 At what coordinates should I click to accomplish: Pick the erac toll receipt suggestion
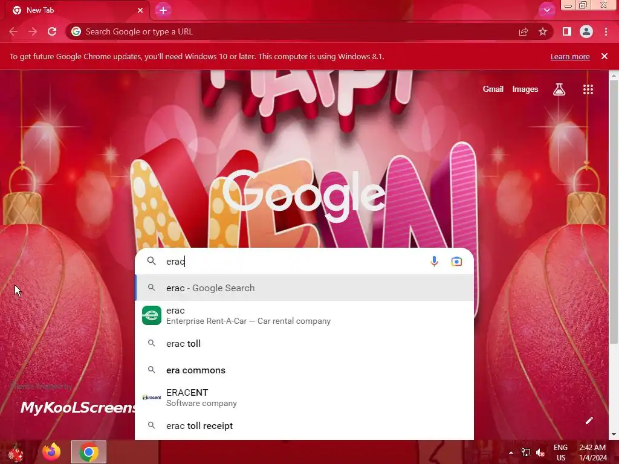305,426
